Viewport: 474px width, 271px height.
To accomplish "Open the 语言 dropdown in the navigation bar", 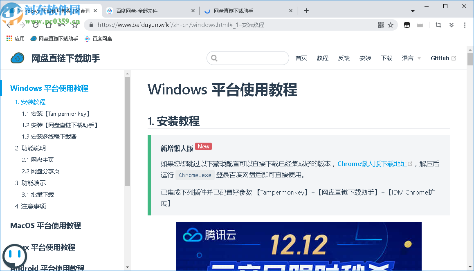I will pyautogui.click(x=410, y=58).
